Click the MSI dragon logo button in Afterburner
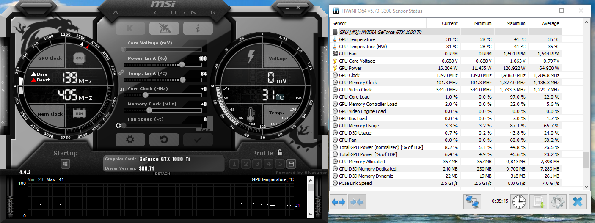Image resolution: width=595 pixels, height=223 pixels. click(164, 28)
